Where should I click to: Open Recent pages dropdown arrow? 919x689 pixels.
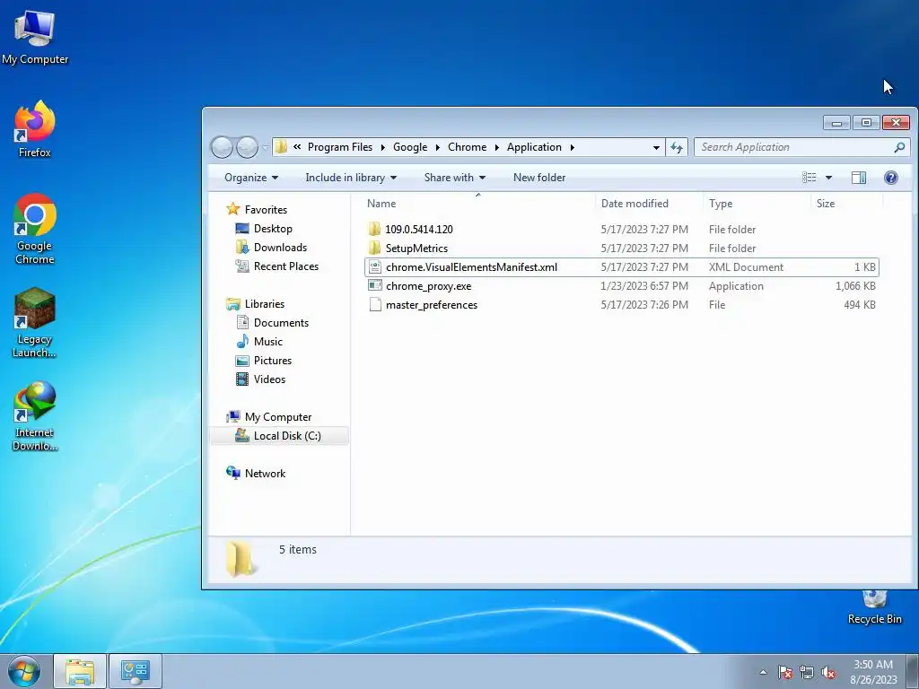(265, 148)
